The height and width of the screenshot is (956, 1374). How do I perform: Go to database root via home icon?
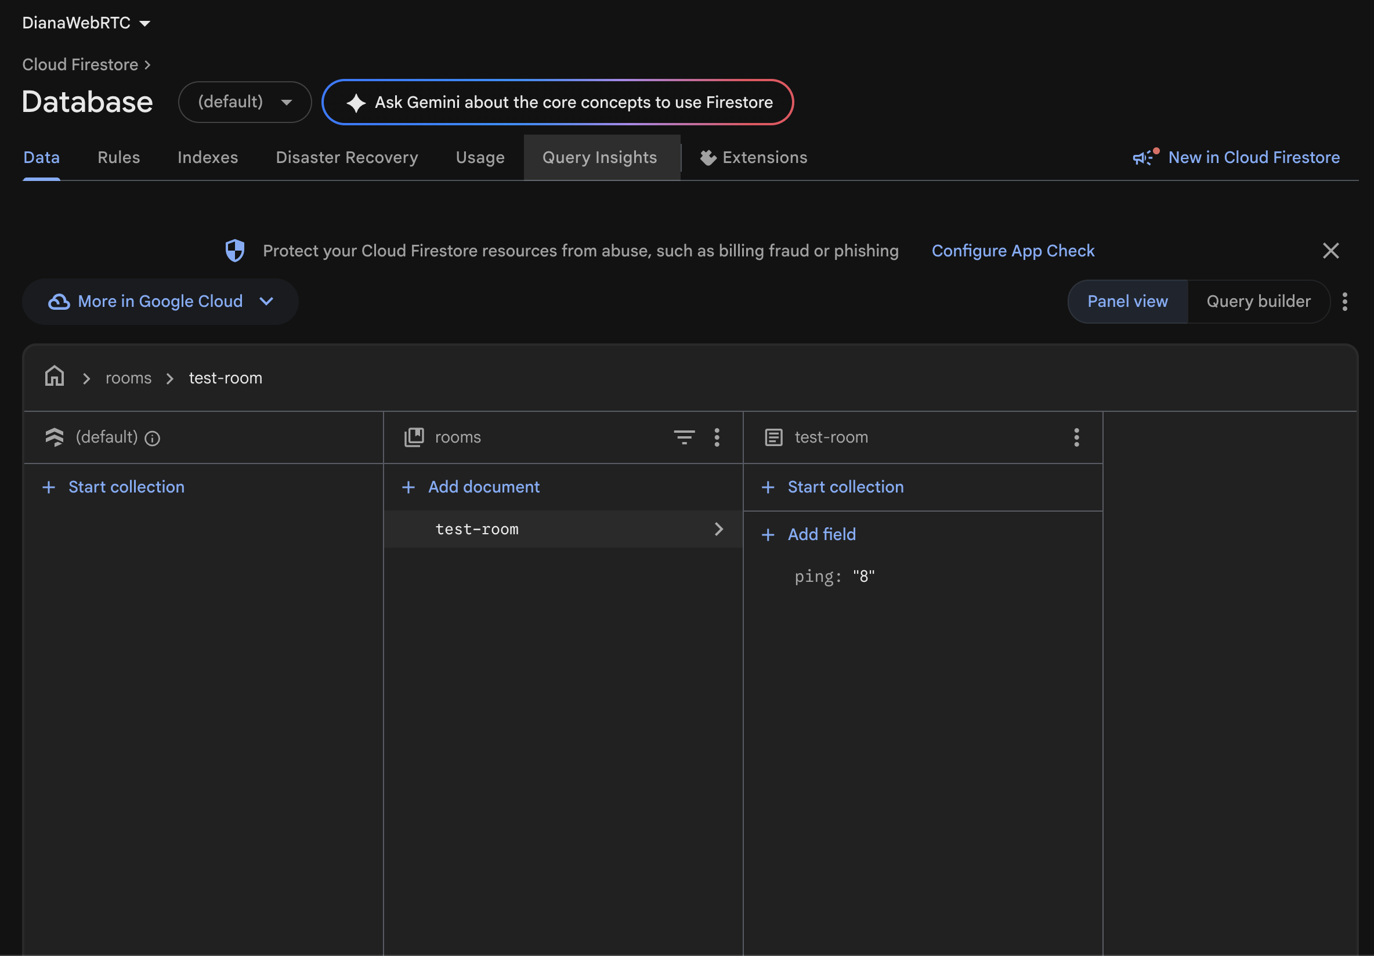click(x=55, y=376)
